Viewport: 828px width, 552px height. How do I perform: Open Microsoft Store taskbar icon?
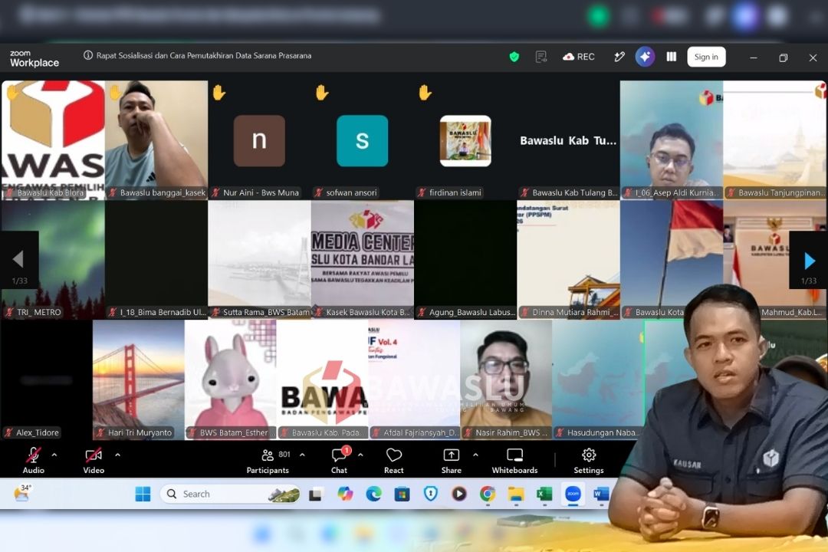[x=402, y=494]
